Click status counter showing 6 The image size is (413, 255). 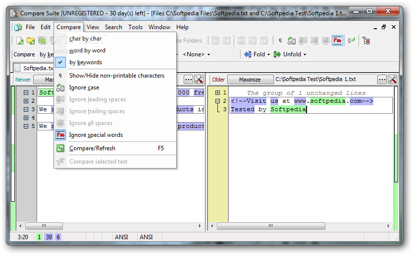pyautogui.click(x=58, y=237)
